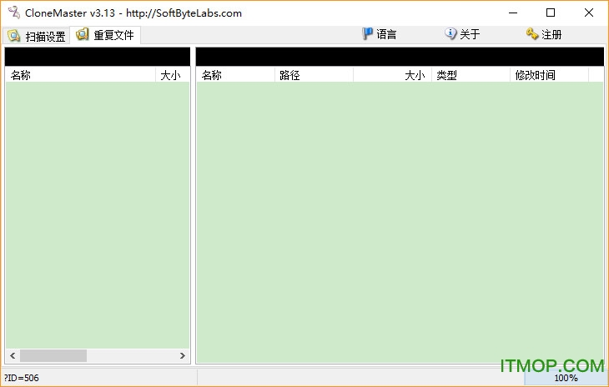The width and height of the screenshot is (609, 387).
Task: Switch to the 重复文件 tab
Action: pos(105,35)
